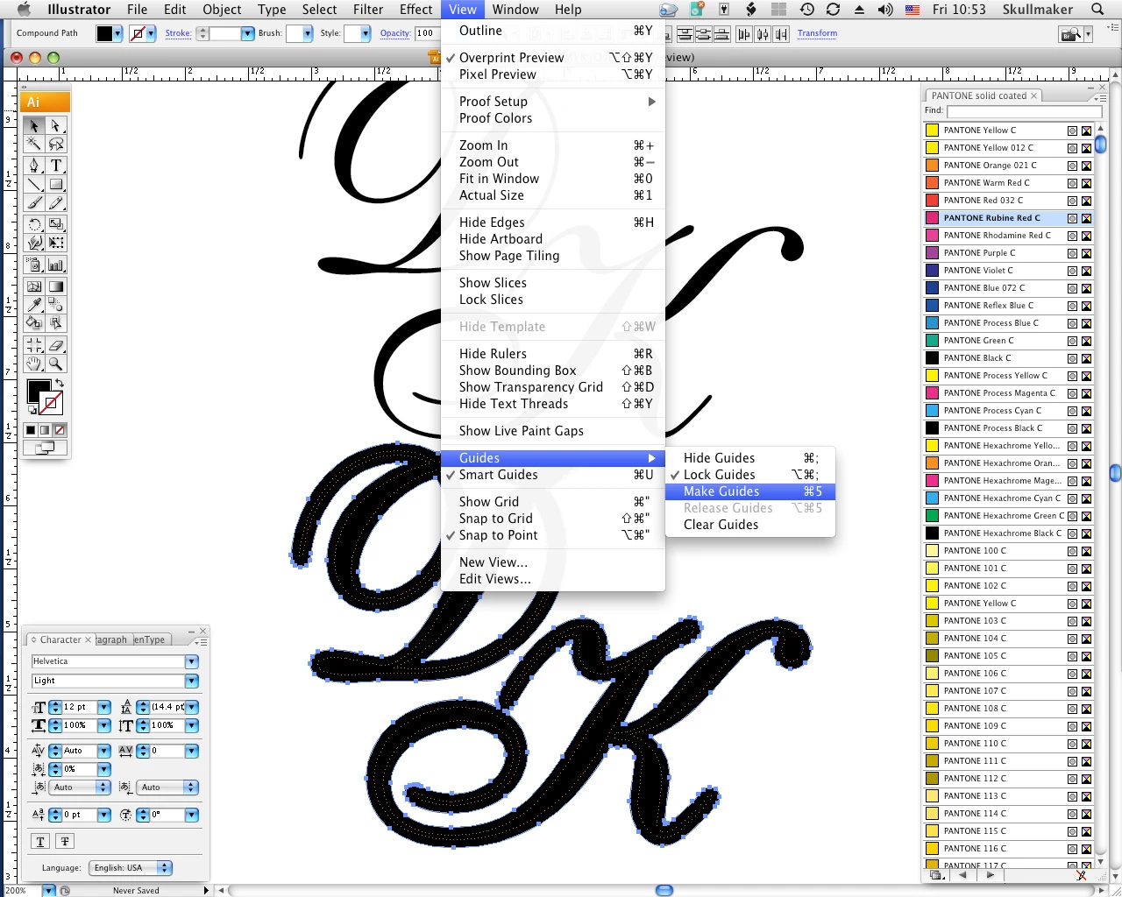Click the Swap Fill and Stroke arrows
Viewport: 1122px width, 897px height.
pos(60,384)
